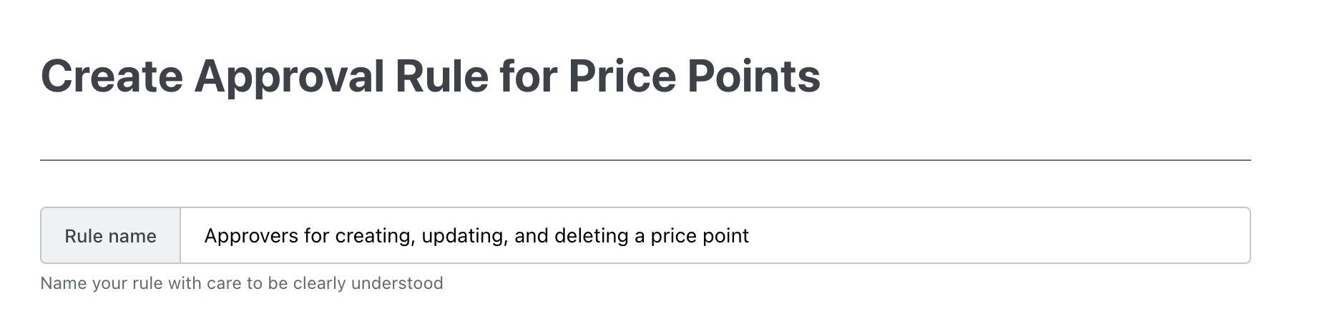
Task: Focus the Rule name input field
Action: click(x=715, y=236)
